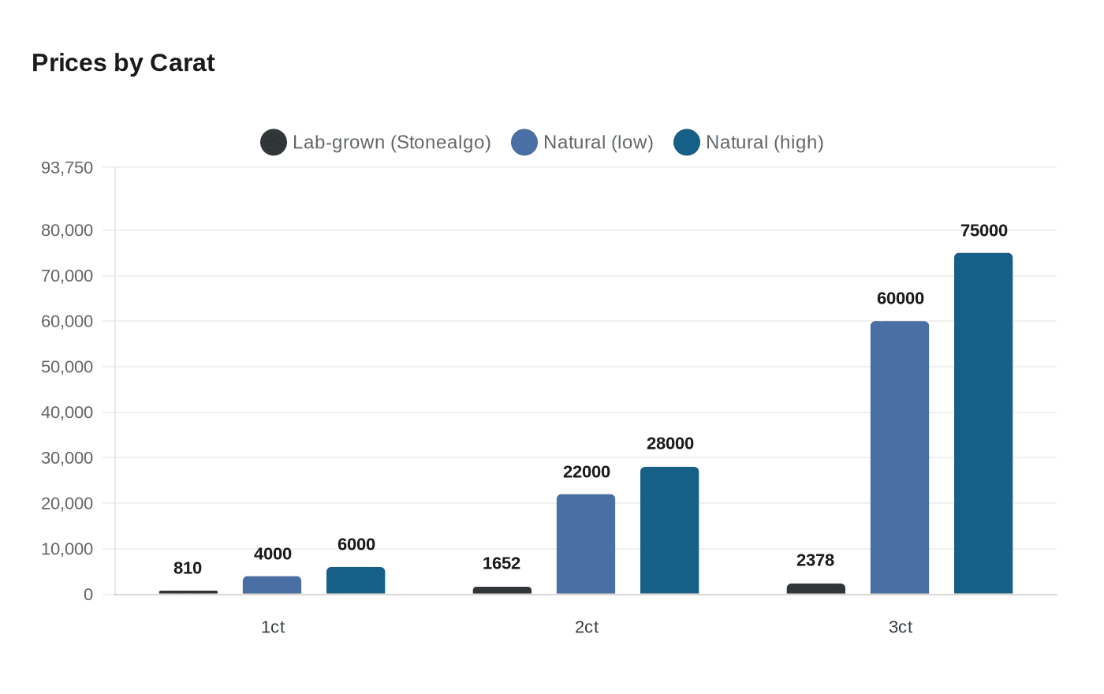Image resolution: width=1104 pixels, height=694 pixels.
Task: Toggle Natural (low) series visibility
Action: click(597, 142)
